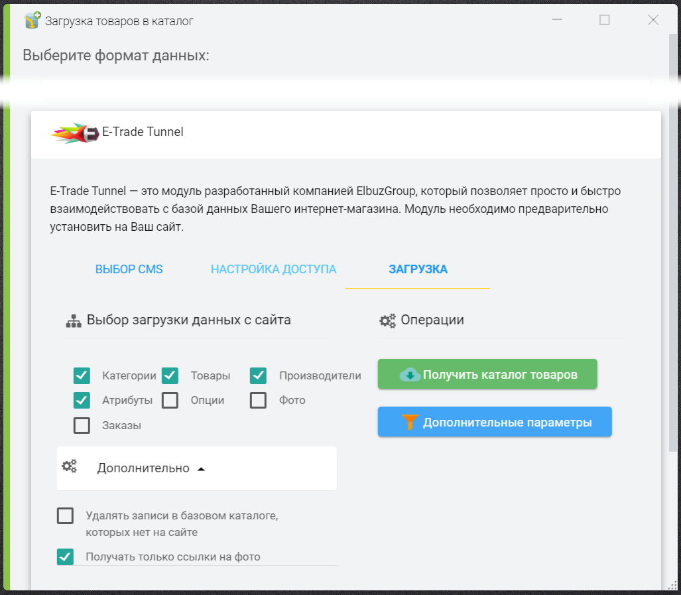681x595 pixels.
Task: Collapse the Дополнительно section arrow
Action: point(202,469)
